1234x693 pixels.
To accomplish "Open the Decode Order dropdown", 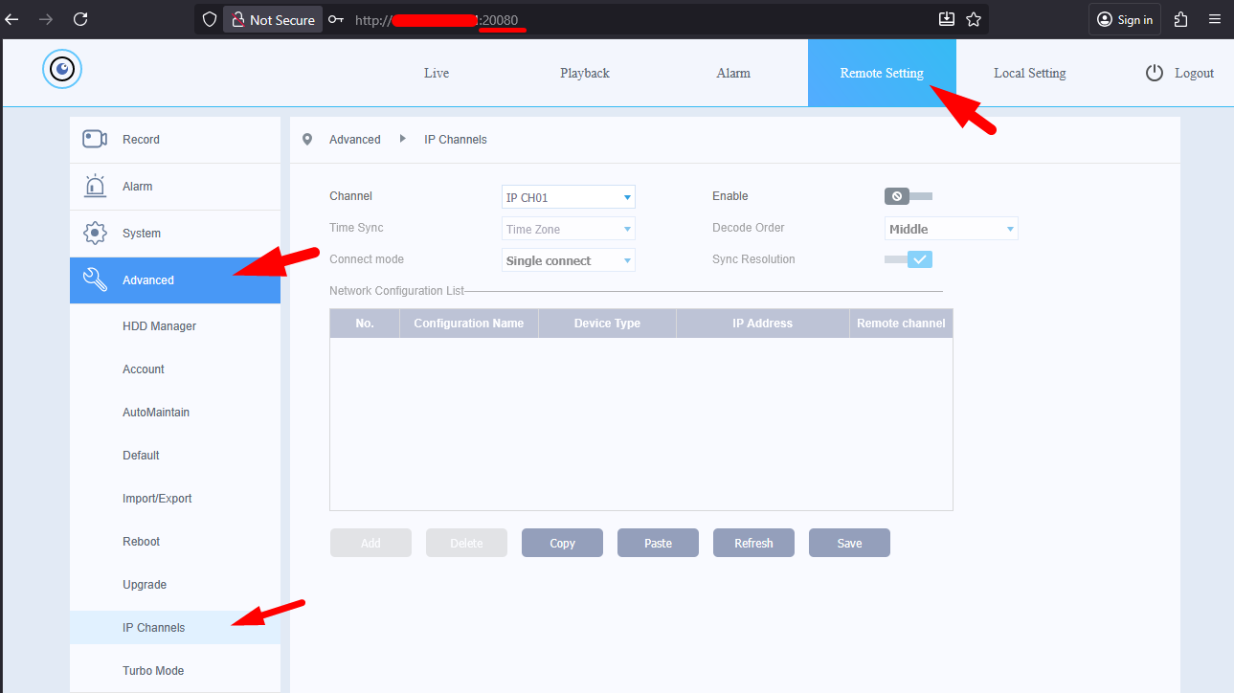I will tap(950, 229).
